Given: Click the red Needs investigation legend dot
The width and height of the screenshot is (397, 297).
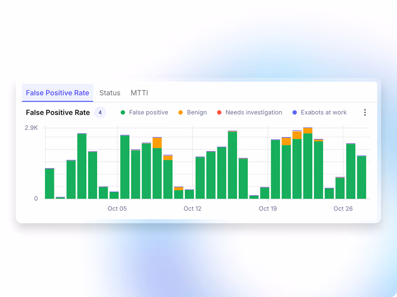Looking at the screenshot, I should (219, 112).
